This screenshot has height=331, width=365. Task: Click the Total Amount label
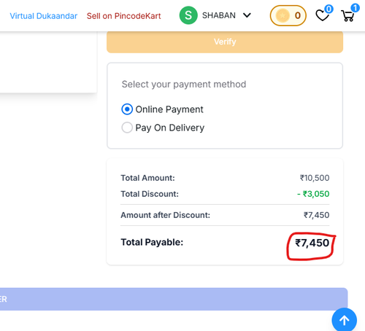(148, 178)
